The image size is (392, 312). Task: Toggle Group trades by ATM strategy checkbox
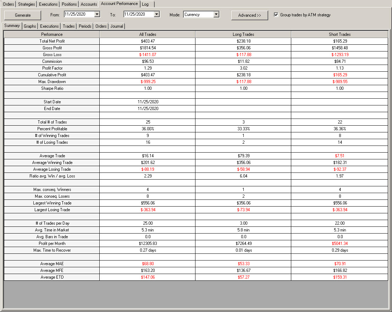pos(276,15)
